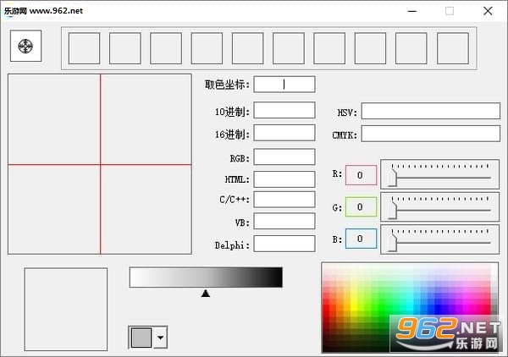Click the crosshair color picker icon
This screenshot has width=508, height=357.
coord(25,46)
